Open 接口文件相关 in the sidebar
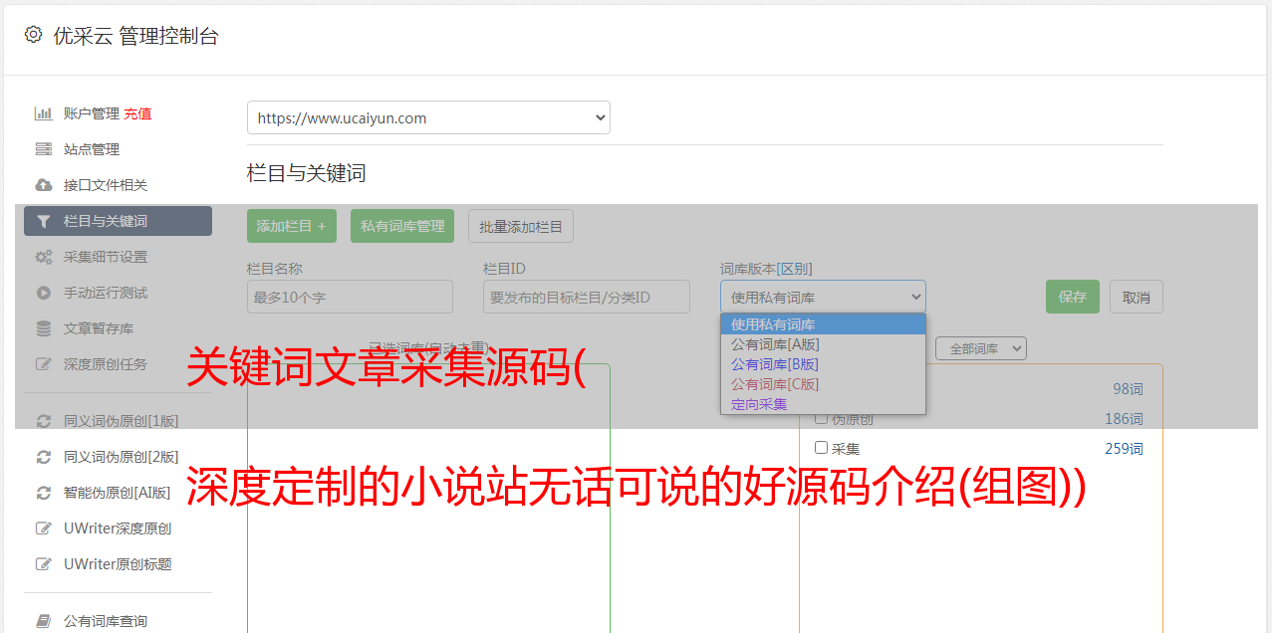 106,185
